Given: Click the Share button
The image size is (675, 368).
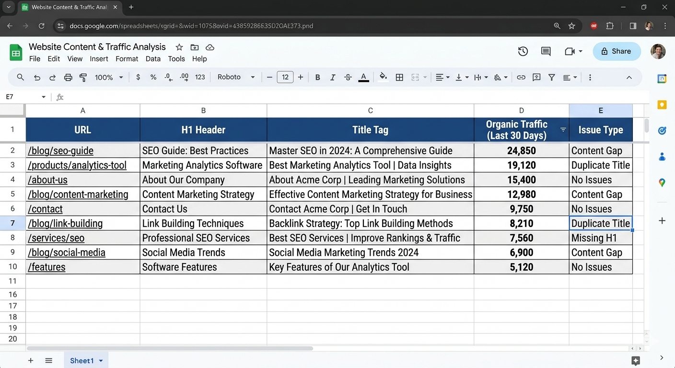Looking at the screenshot, I should click(617, 51).
